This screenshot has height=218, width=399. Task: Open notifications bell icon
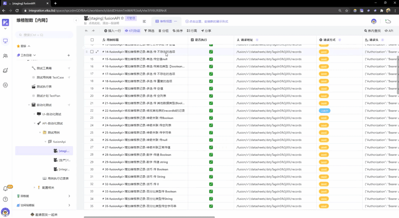[x=5, y=189]
